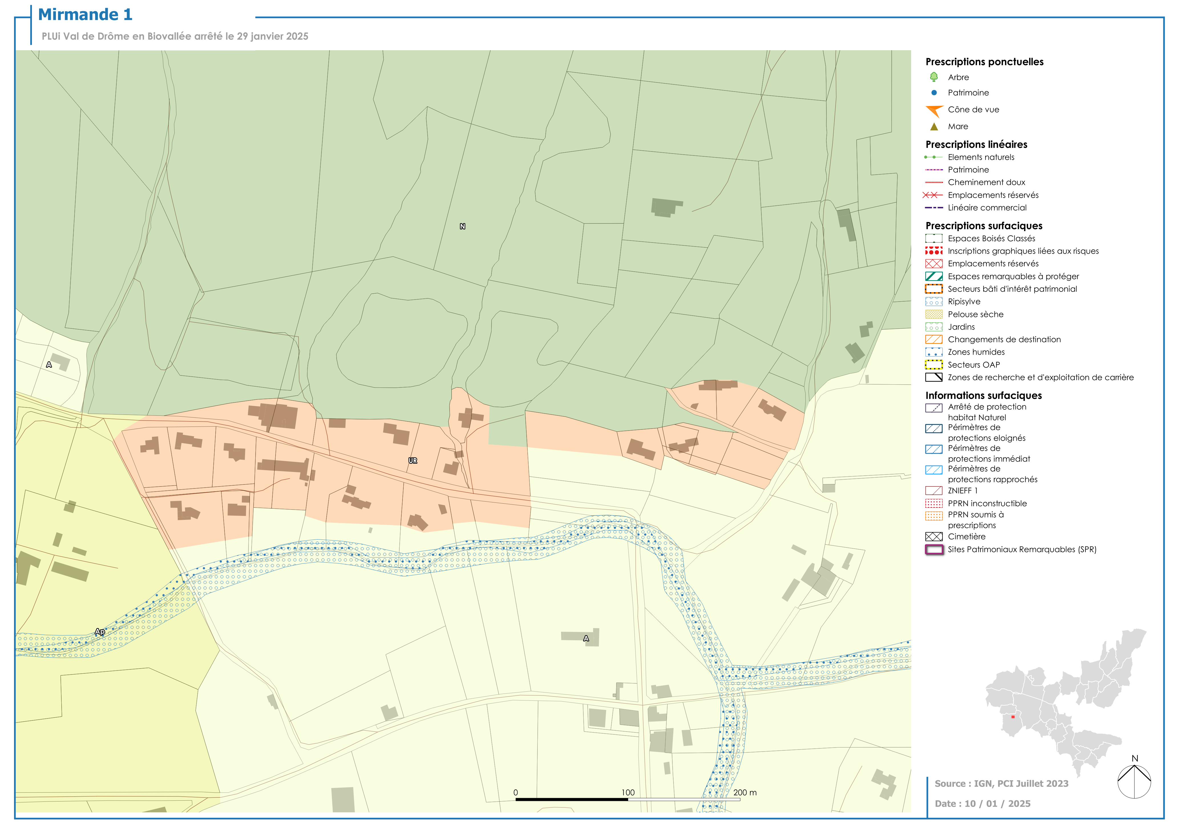The width and height of the screenshot is (1179, 834).
Task: Click the black scale bar segment
Action: (571, 799)
